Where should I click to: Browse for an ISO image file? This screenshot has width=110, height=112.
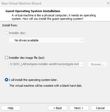98,64
